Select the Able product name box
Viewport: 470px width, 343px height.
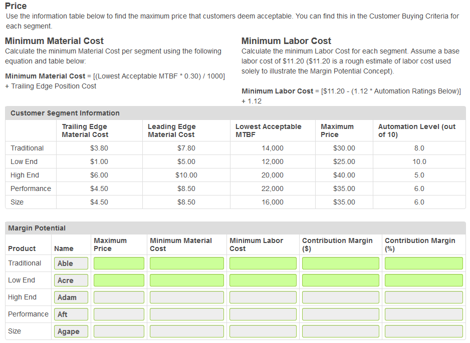(x=70, y=263)
